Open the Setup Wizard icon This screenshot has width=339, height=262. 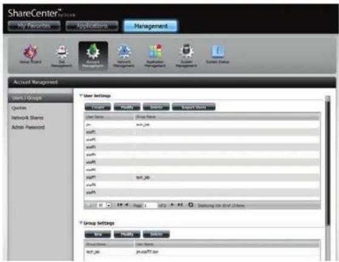31,54
